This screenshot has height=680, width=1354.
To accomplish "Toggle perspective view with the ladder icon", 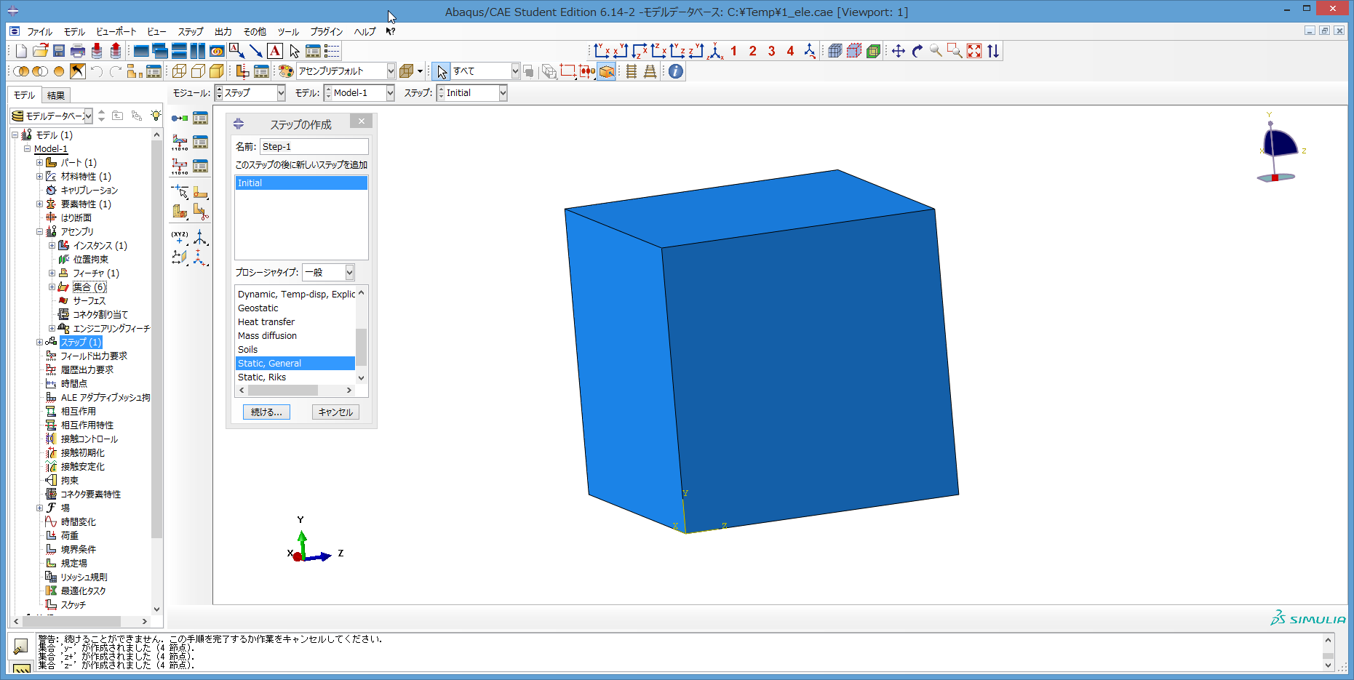I will tap(650, 71).
